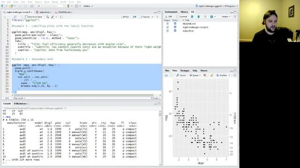Image resolution: width=300 pixels, height=168 pixels.
Task: Open the (Top Level) scope selector
Action: coord(19,98)
